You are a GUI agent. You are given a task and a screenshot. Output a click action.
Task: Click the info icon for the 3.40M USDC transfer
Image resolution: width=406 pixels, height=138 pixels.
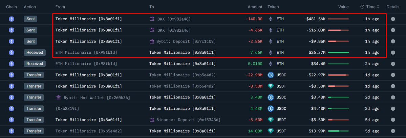tap(393, 98)
